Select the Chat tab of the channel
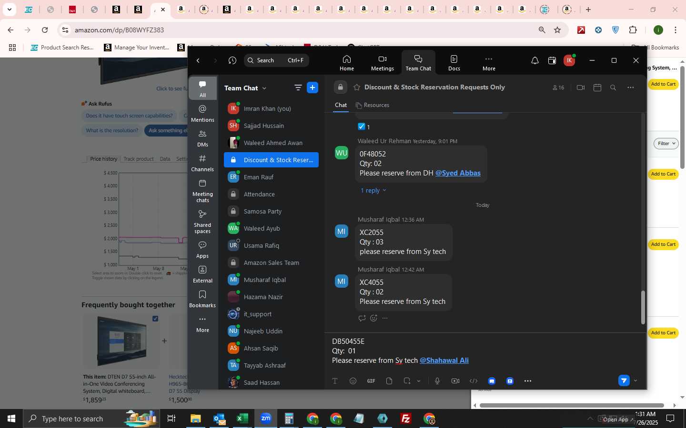The image size is (686, 428). point(341,105)
